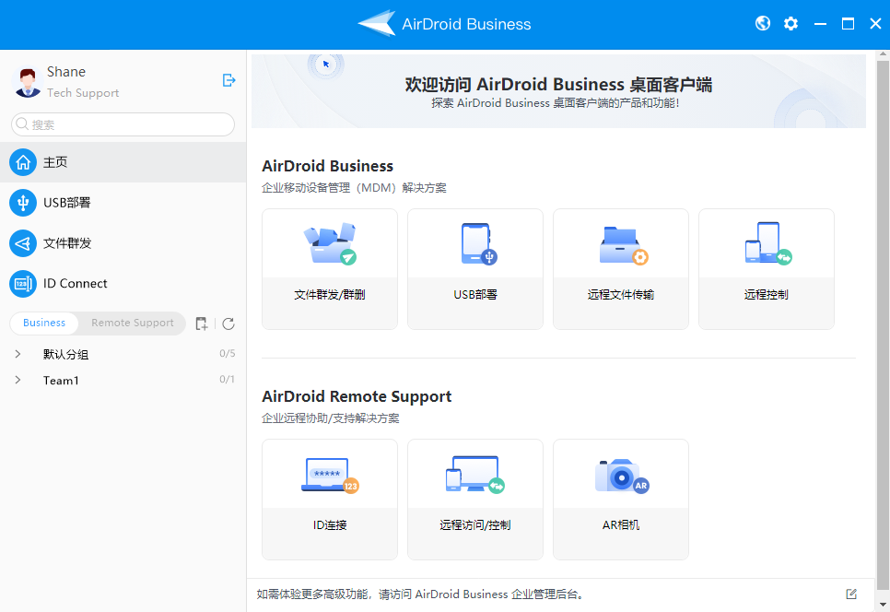The width and height of the screenshot is (890, 612).
Task: Open the 远程访问/控制 monitor icon
Action: (x=475, y=474)
